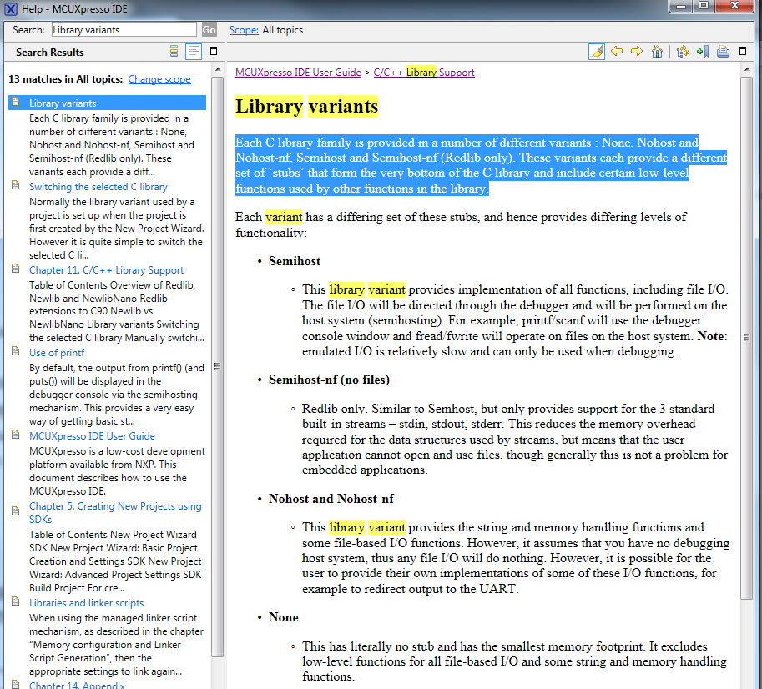This screenshot has width=762, height=689.
Task: Open the help Home page icon
Action: [657, 51]
